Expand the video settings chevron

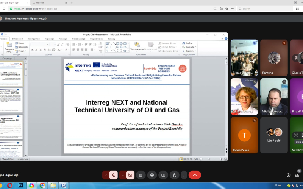123,175
